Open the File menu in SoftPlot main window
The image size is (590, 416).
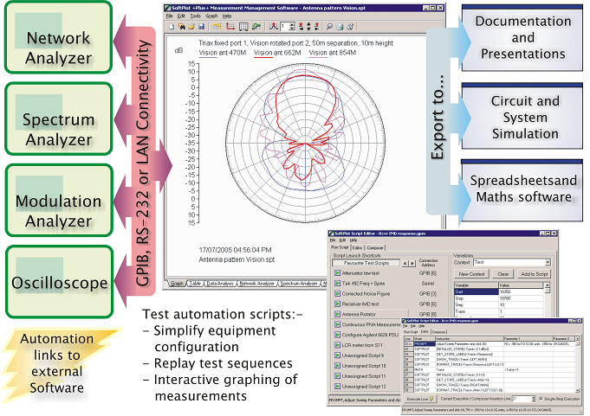[169, 16]
